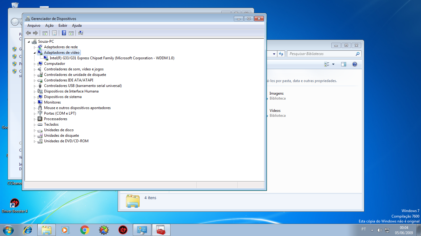
Task: Click the red Driver Booster taskbar icon
Action: tap(123, 230)
